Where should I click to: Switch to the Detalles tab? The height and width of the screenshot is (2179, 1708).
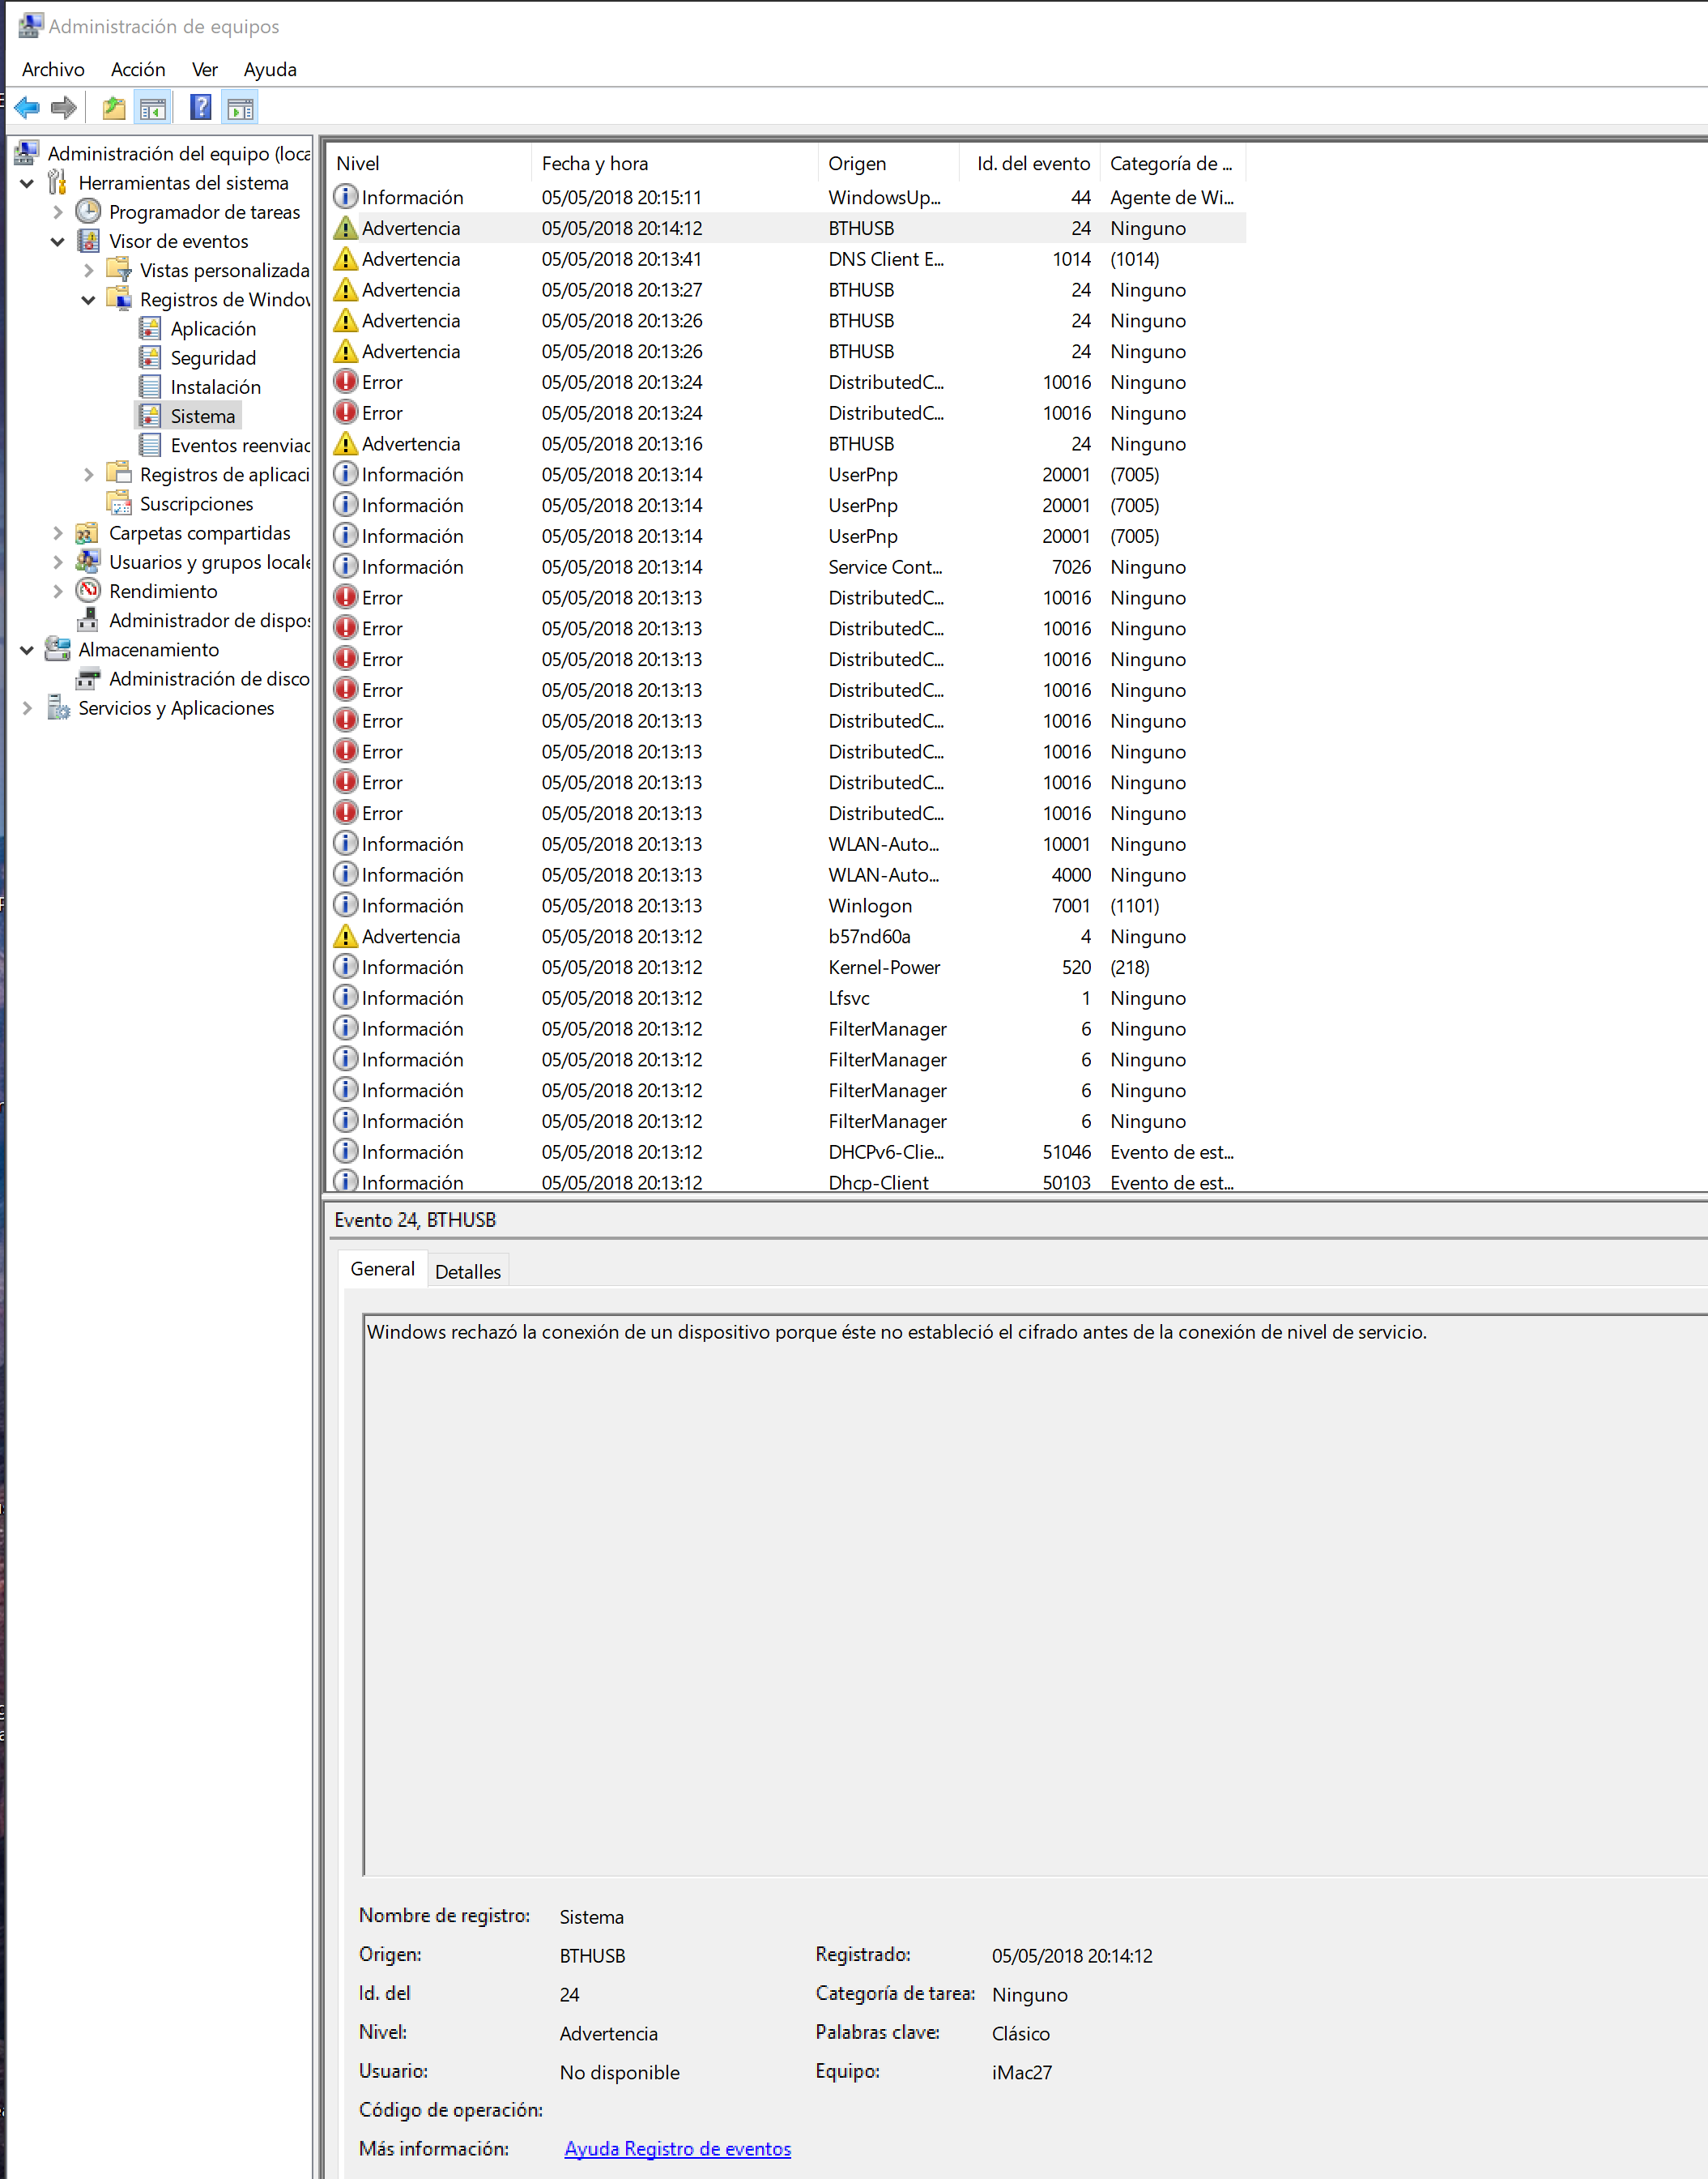[x=467, y=1271]
